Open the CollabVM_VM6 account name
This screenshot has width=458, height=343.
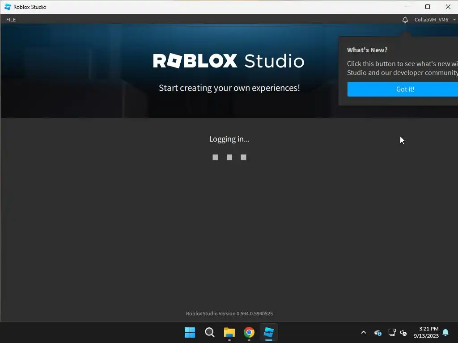pyautogui.click(x=431, y=20)
